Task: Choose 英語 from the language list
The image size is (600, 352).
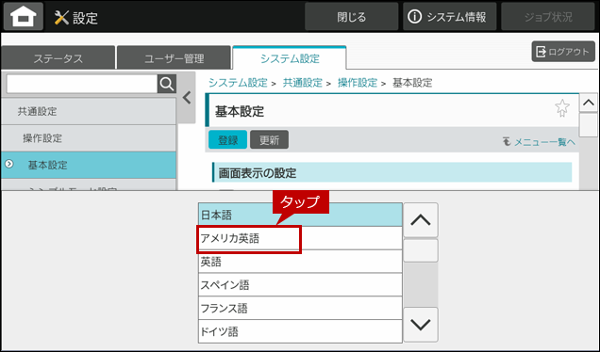Action: 300,262
